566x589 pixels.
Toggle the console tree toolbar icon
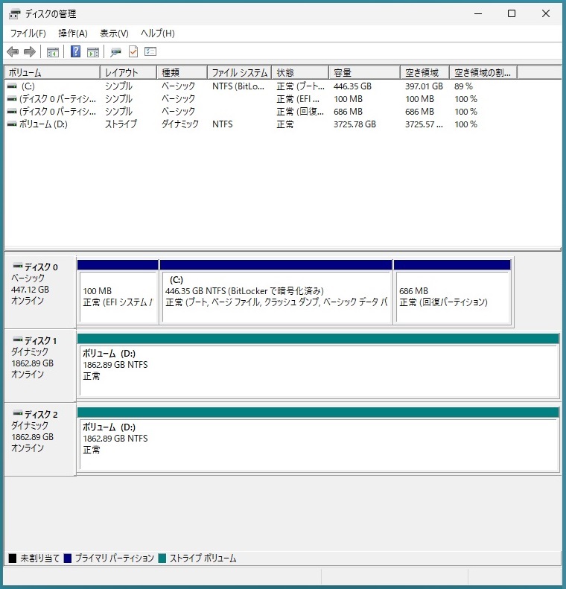coord(53,52)
